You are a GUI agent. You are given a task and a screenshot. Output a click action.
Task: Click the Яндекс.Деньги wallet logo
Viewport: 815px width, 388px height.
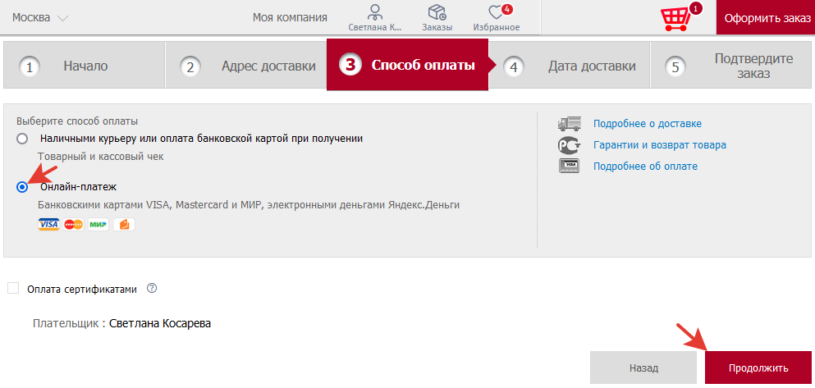pyautogui.click(x=124, y=225)
